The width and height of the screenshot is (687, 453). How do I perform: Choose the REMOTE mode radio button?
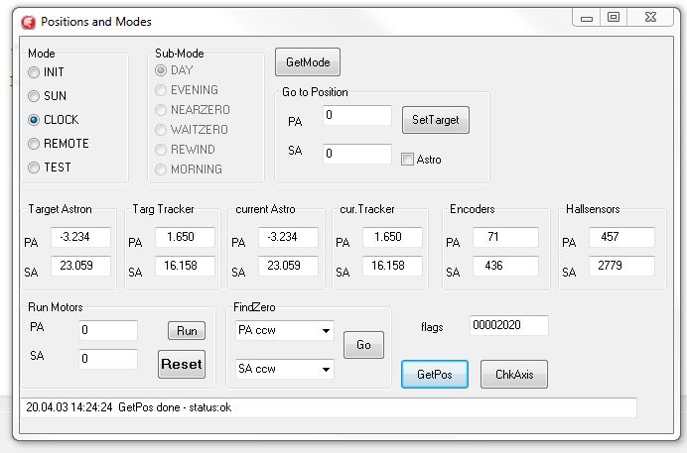34,144
